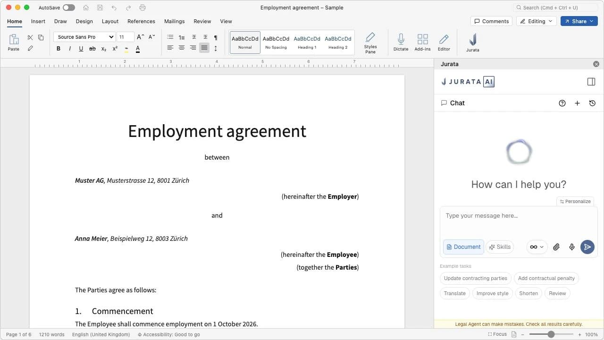This screenshot has height=340, width=604.
Task: Send the chat message
Action: click(587, 247)
